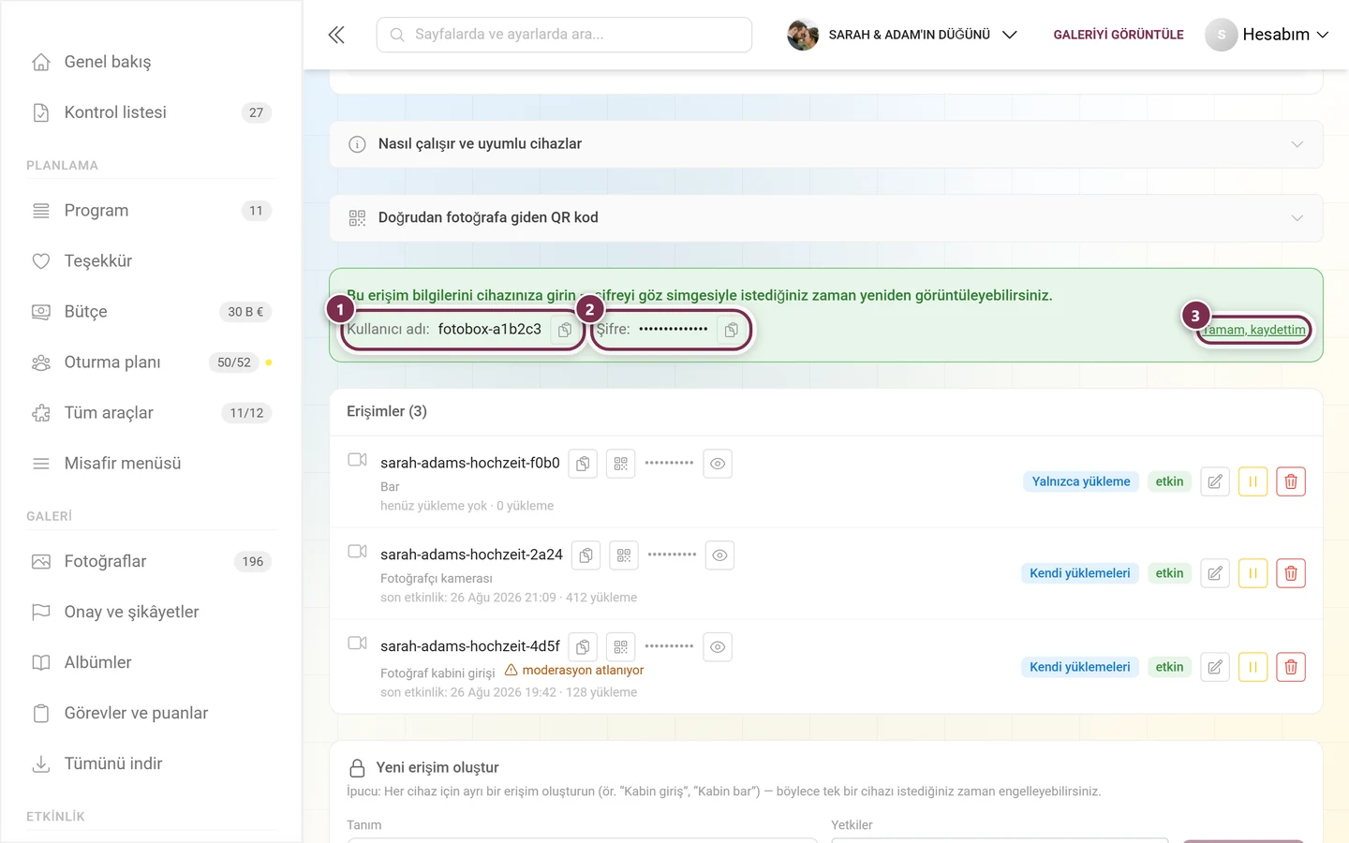
Task: Pause the Fotoğrafçı kamerası access
Action: (1253, 573)
